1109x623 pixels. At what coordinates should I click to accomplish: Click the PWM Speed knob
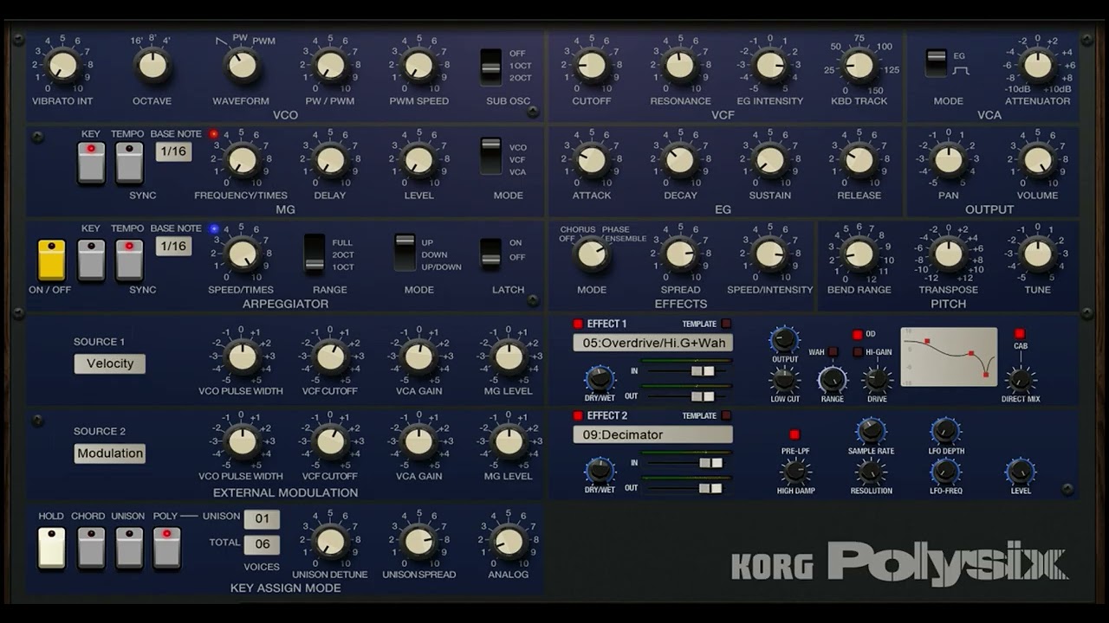click(418, 65)
